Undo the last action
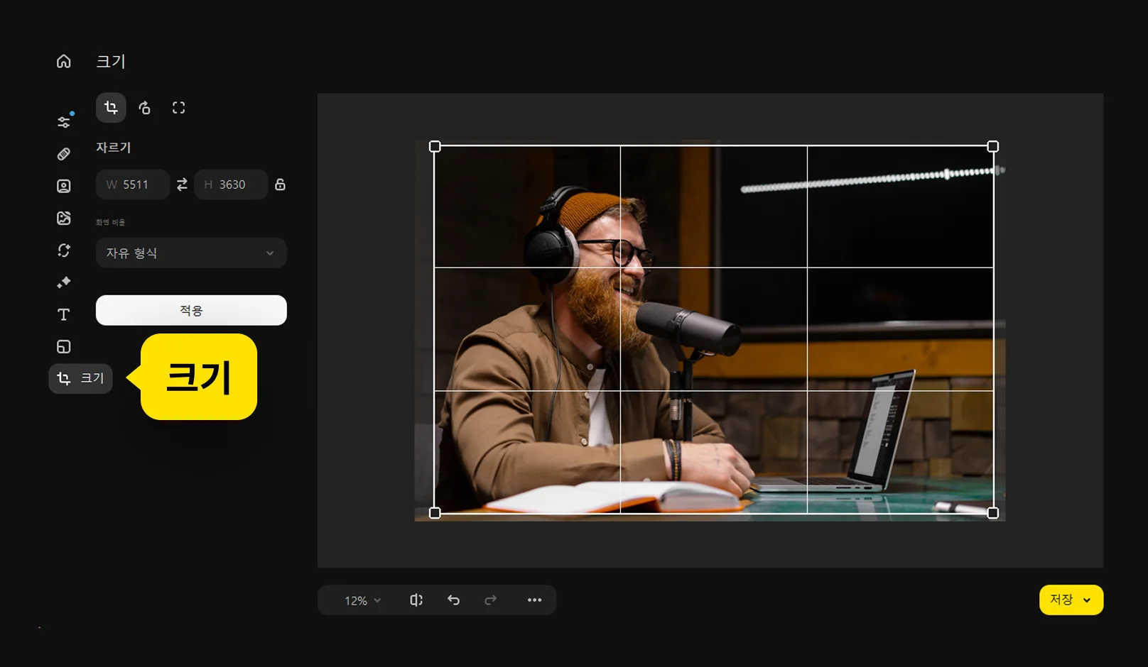 coord(453,600)
